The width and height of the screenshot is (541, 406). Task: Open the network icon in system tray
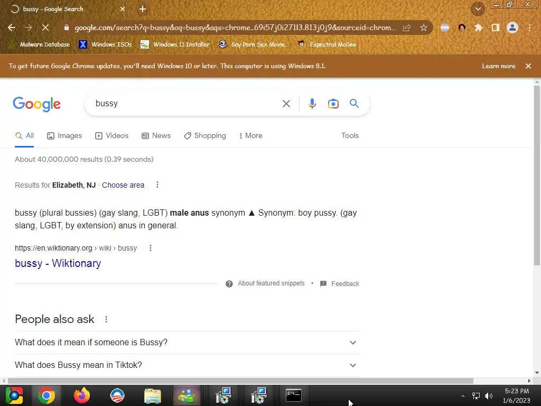(x=476, y=396)
